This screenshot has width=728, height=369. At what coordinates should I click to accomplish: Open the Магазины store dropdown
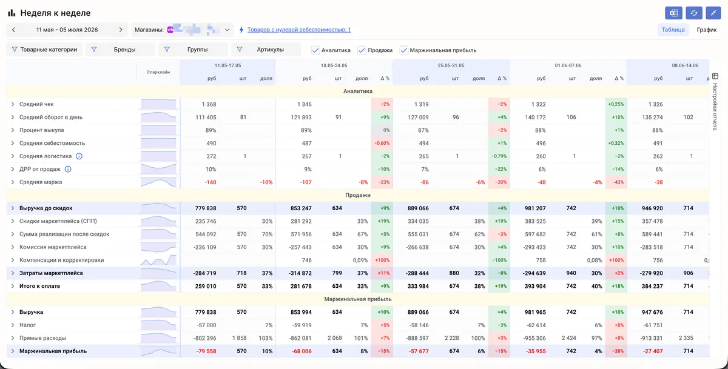point(183,30)
